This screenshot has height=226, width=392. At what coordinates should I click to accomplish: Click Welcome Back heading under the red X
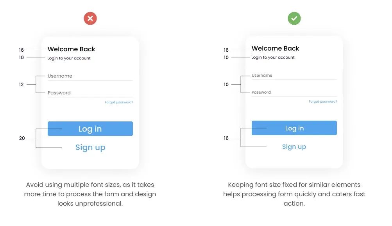[72, 49]
